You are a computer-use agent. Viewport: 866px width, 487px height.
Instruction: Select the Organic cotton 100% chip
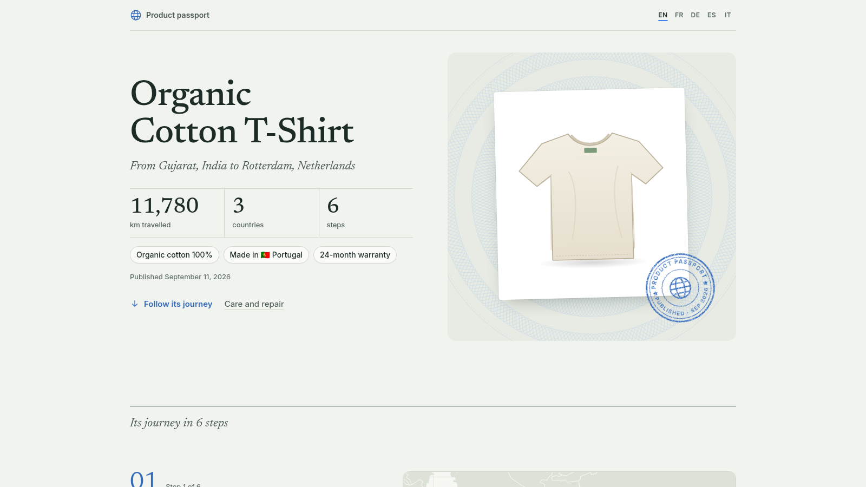tap(174, 255)
